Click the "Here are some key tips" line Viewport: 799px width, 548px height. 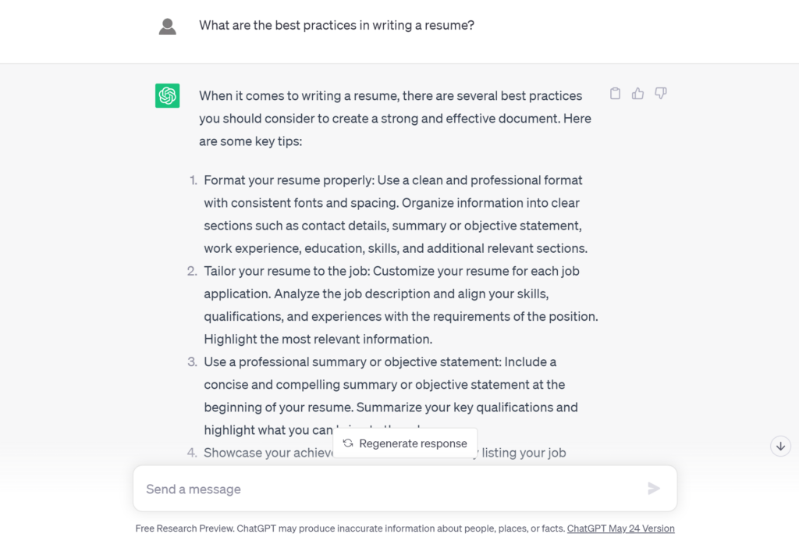pyautogui.click(x=250, y=141)
